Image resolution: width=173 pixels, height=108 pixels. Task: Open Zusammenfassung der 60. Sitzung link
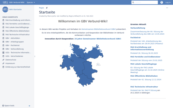click(x=147, y=33)
